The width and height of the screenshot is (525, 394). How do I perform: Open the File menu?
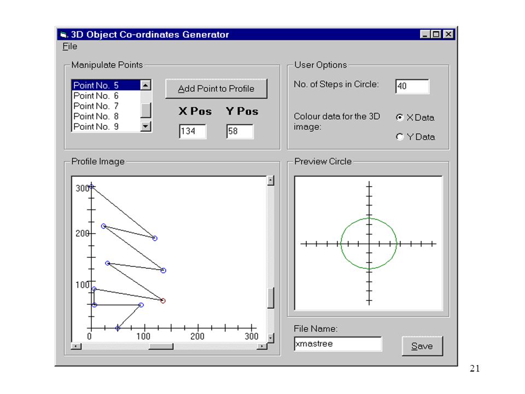click(69, 46)
